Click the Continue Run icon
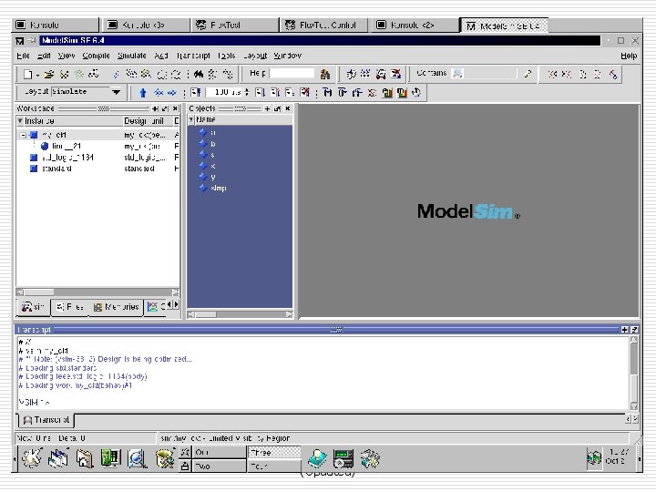This screenshot has height=492, width=656. (x=274, y=92)
